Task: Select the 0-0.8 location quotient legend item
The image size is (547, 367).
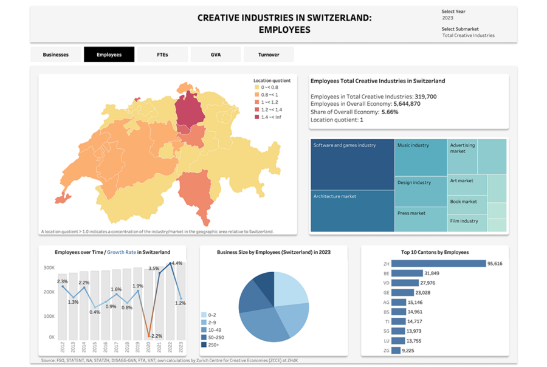Action: [x=256, y=87]
